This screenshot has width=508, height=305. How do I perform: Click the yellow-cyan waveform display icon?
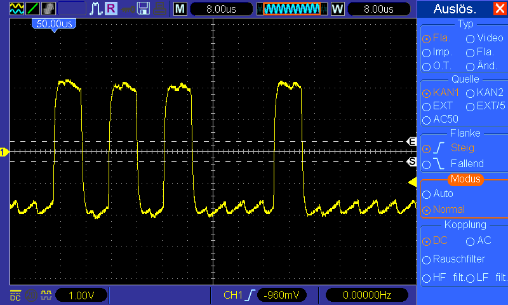coord(17,9)
